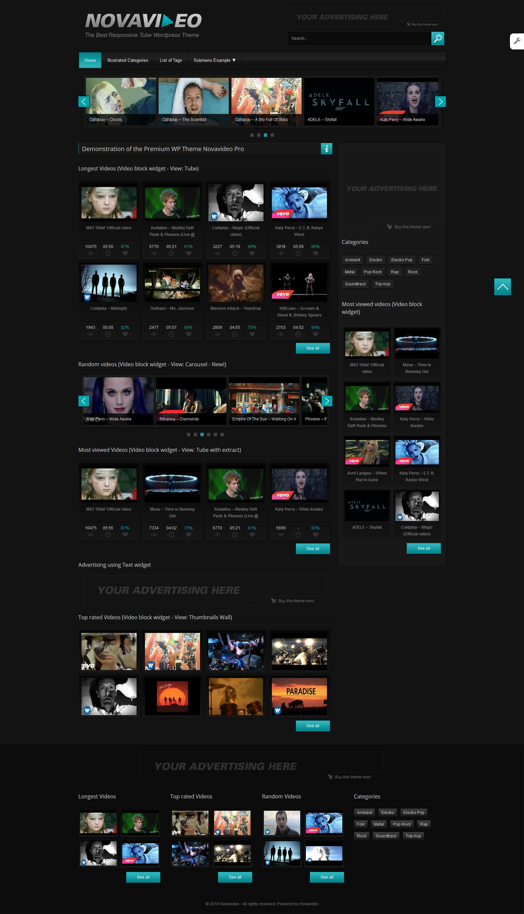
Task: Select second pagination dot of Random videos carousel
Action: pos(195,434)
